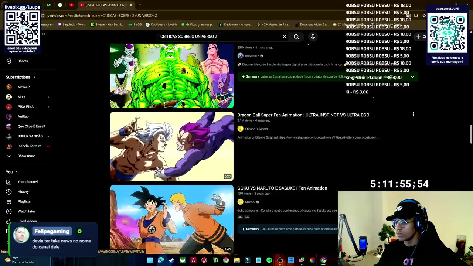Expand the You section chevron
The image size is (473, 266).
click(x=16, y=172)
